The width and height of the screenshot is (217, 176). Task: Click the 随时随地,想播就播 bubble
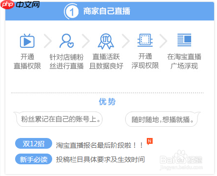(x=163, y=119)
